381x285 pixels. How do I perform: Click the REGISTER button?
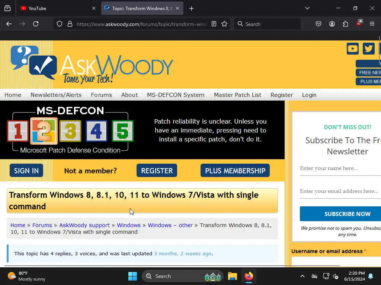[x=157, y=170]
